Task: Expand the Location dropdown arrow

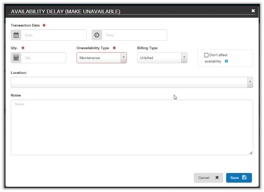Action: tap(250, 82)
